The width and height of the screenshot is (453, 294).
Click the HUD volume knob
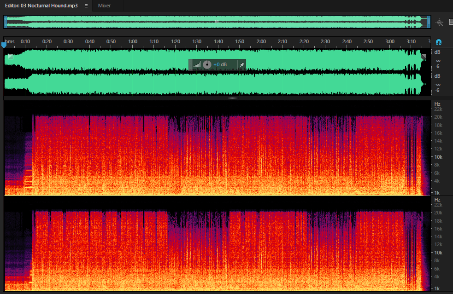tap(207, 64)
